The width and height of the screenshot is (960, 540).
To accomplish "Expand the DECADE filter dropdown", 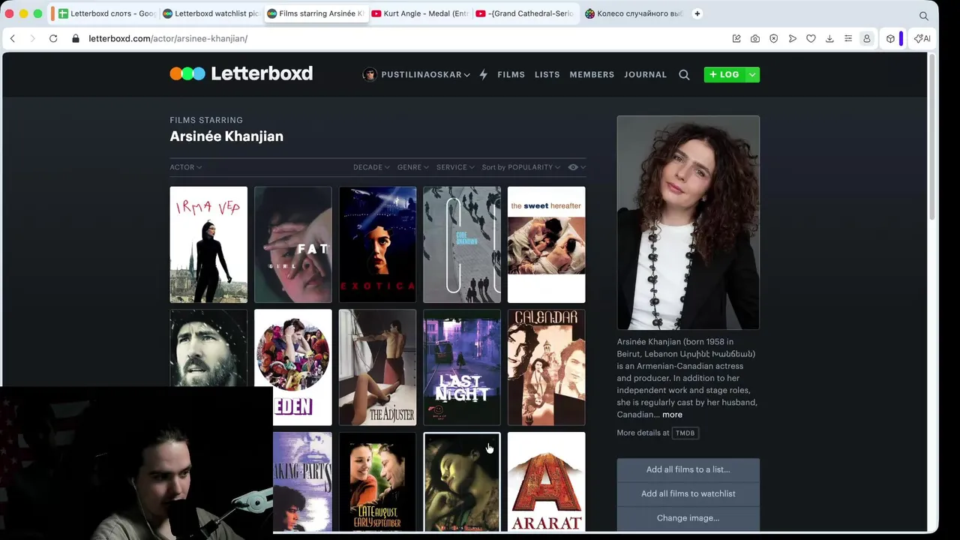I will click(x=371, y=167).
